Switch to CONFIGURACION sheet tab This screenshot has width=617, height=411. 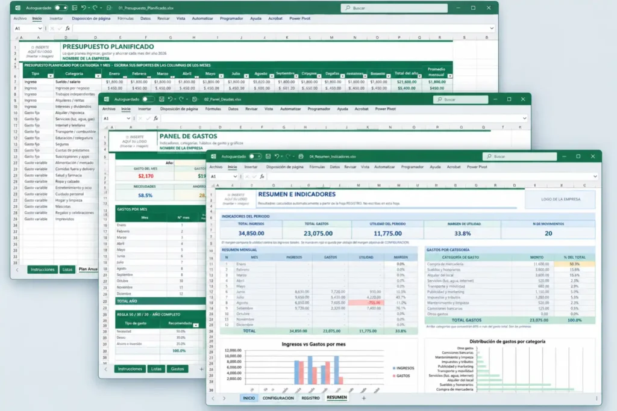point(278,398)
